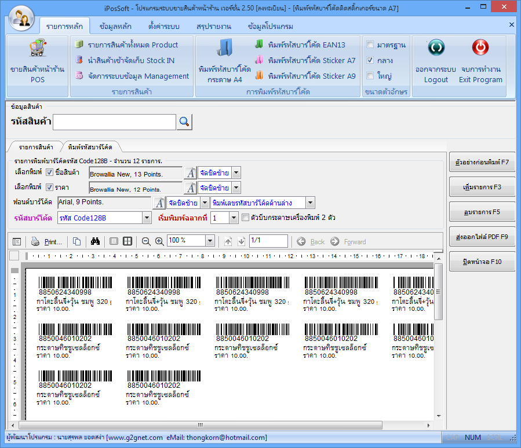Open Find with the binoculars icon
The width and height of the screenshot is (521, 448).
tap(95, 241)
